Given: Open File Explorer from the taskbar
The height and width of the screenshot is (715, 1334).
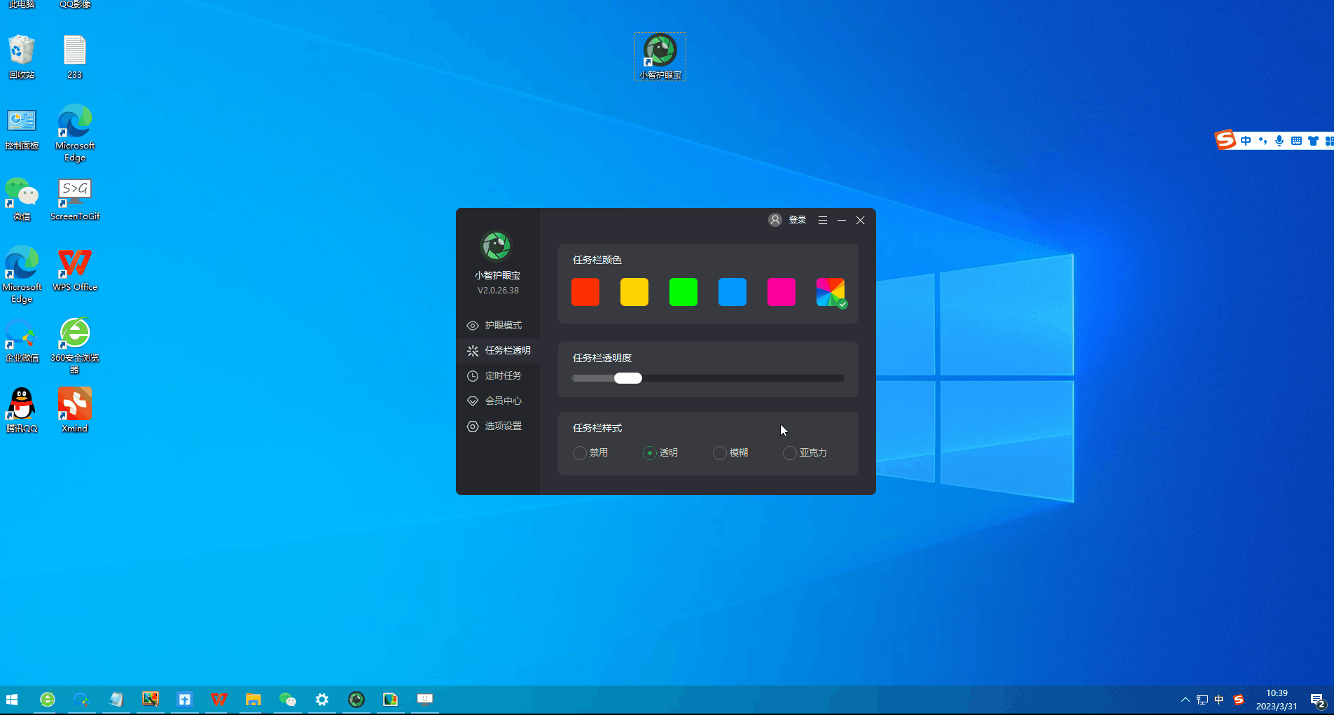Looking at the screenshot, I should [x=253, y=700].
